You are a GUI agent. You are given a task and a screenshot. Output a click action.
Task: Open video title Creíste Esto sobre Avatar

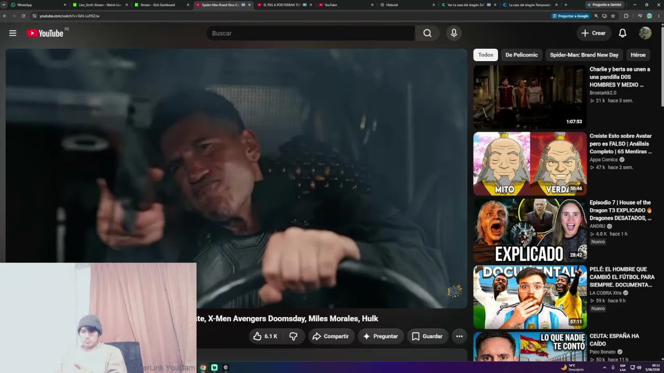[x=621, y=144]
